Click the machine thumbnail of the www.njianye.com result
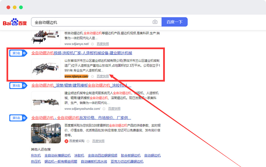This screenshot has height=167, width=266. (x=46, y=68)
